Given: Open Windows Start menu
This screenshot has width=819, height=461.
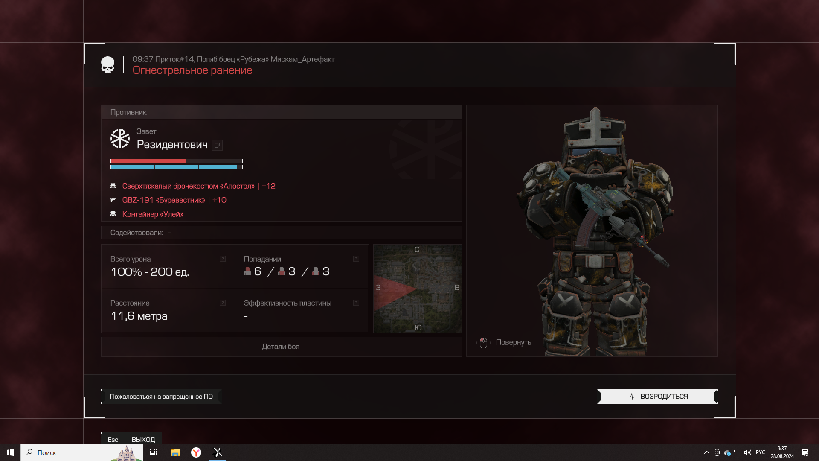Looking at the screenshot, I should point(10,452).
